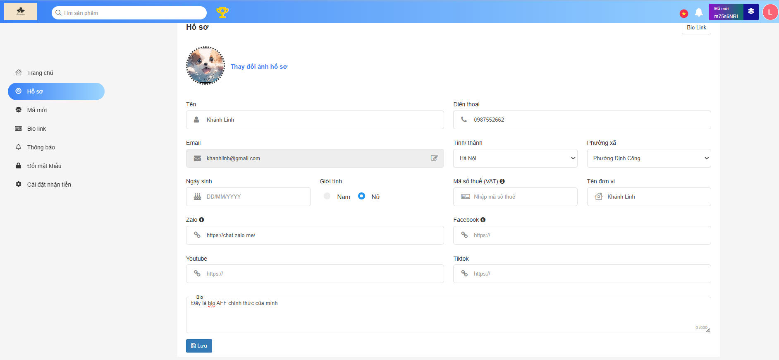Click the link icon in Zalo field
Image resolution: width=779 pixels, height=360 pixels.
click(x=197, y=235)
